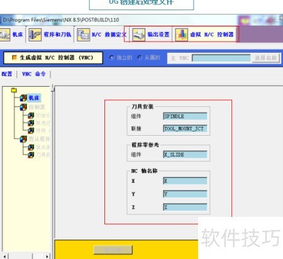Open the 虚拟 N/C 控制器 tab icon
The image size is (283, 259).
pyautogui.click(x=181, y=35)
